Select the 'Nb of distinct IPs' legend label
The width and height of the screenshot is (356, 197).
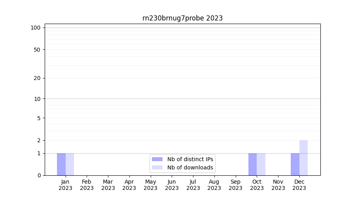pos(190,159)
